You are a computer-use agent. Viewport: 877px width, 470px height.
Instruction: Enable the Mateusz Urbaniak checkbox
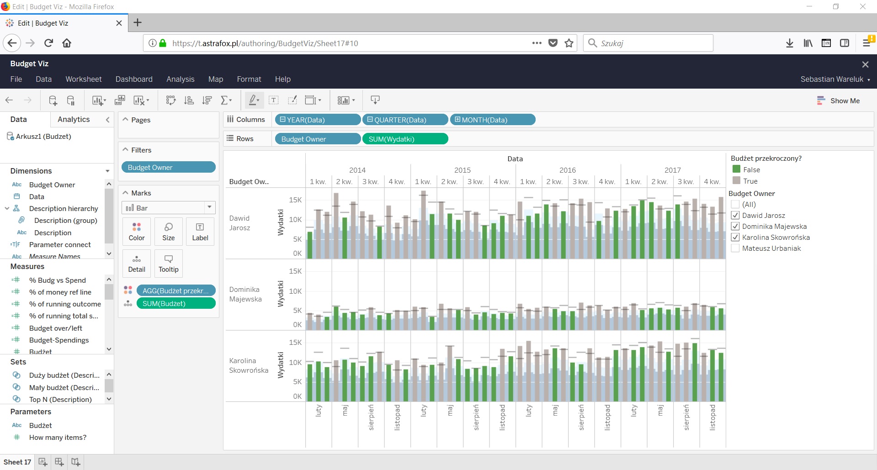tap(735, 248)
